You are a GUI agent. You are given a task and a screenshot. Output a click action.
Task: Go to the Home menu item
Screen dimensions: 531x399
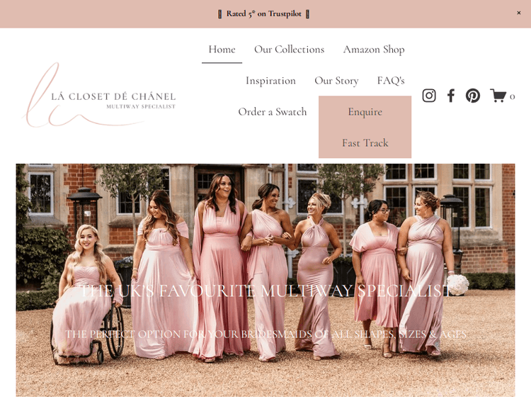(x=222, y=50)
